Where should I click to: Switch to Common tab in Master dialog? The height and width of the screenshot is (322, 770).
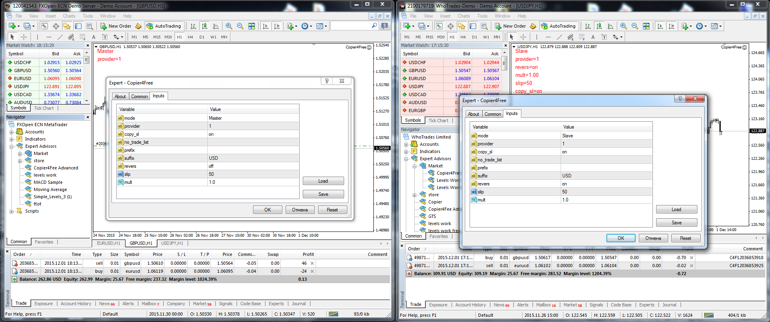click(x=139, y=97)
